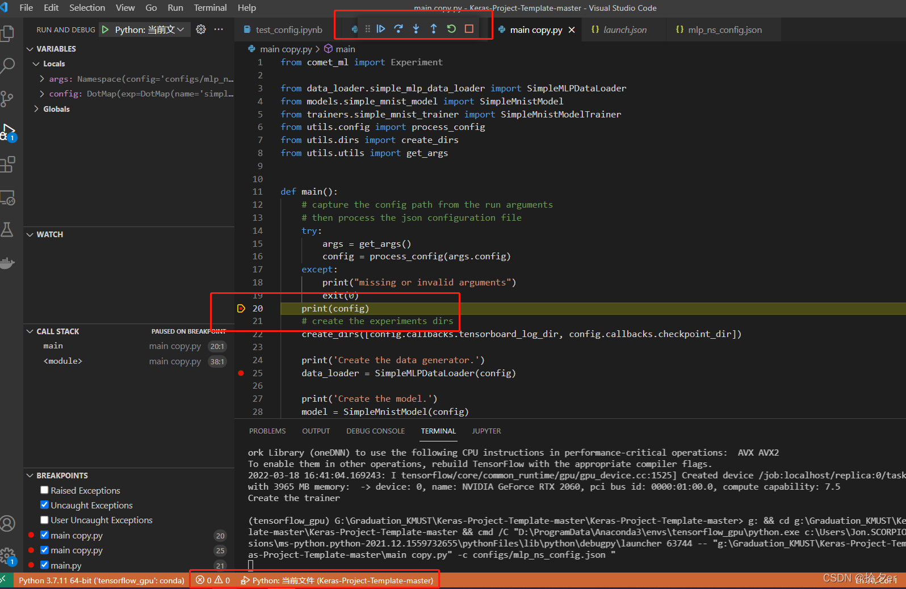Image resolution: width=906 pixels, height=589 pixels.
Task: Click the Python 3.7.11 interpreter status item
Action: [101, 580]
